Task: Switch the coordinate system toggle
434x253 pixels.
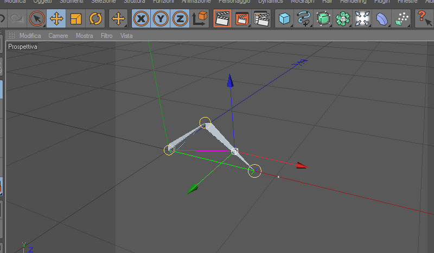Action: (x=200, y=18)
